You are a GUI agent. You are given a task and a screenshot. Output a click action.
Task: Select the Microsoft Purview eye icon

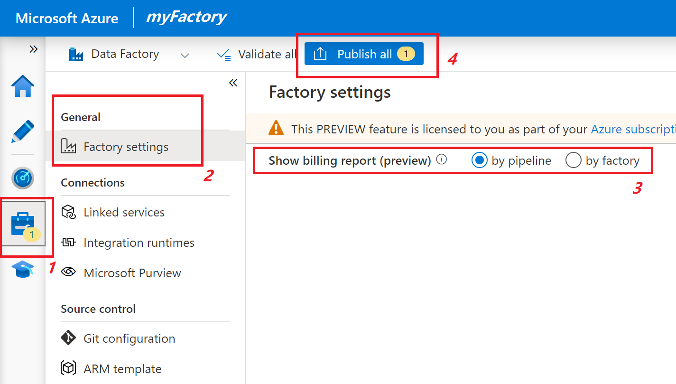point(69,272)
